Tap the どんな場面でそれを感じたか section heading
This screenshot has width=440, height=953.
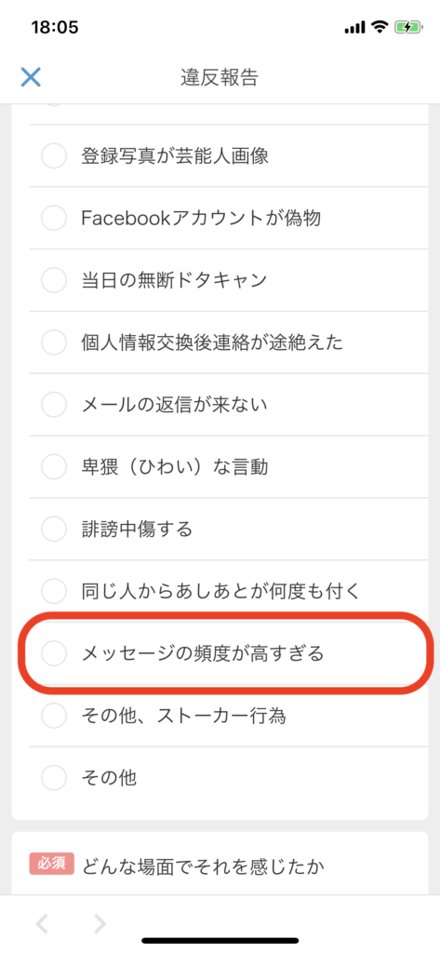203,866
